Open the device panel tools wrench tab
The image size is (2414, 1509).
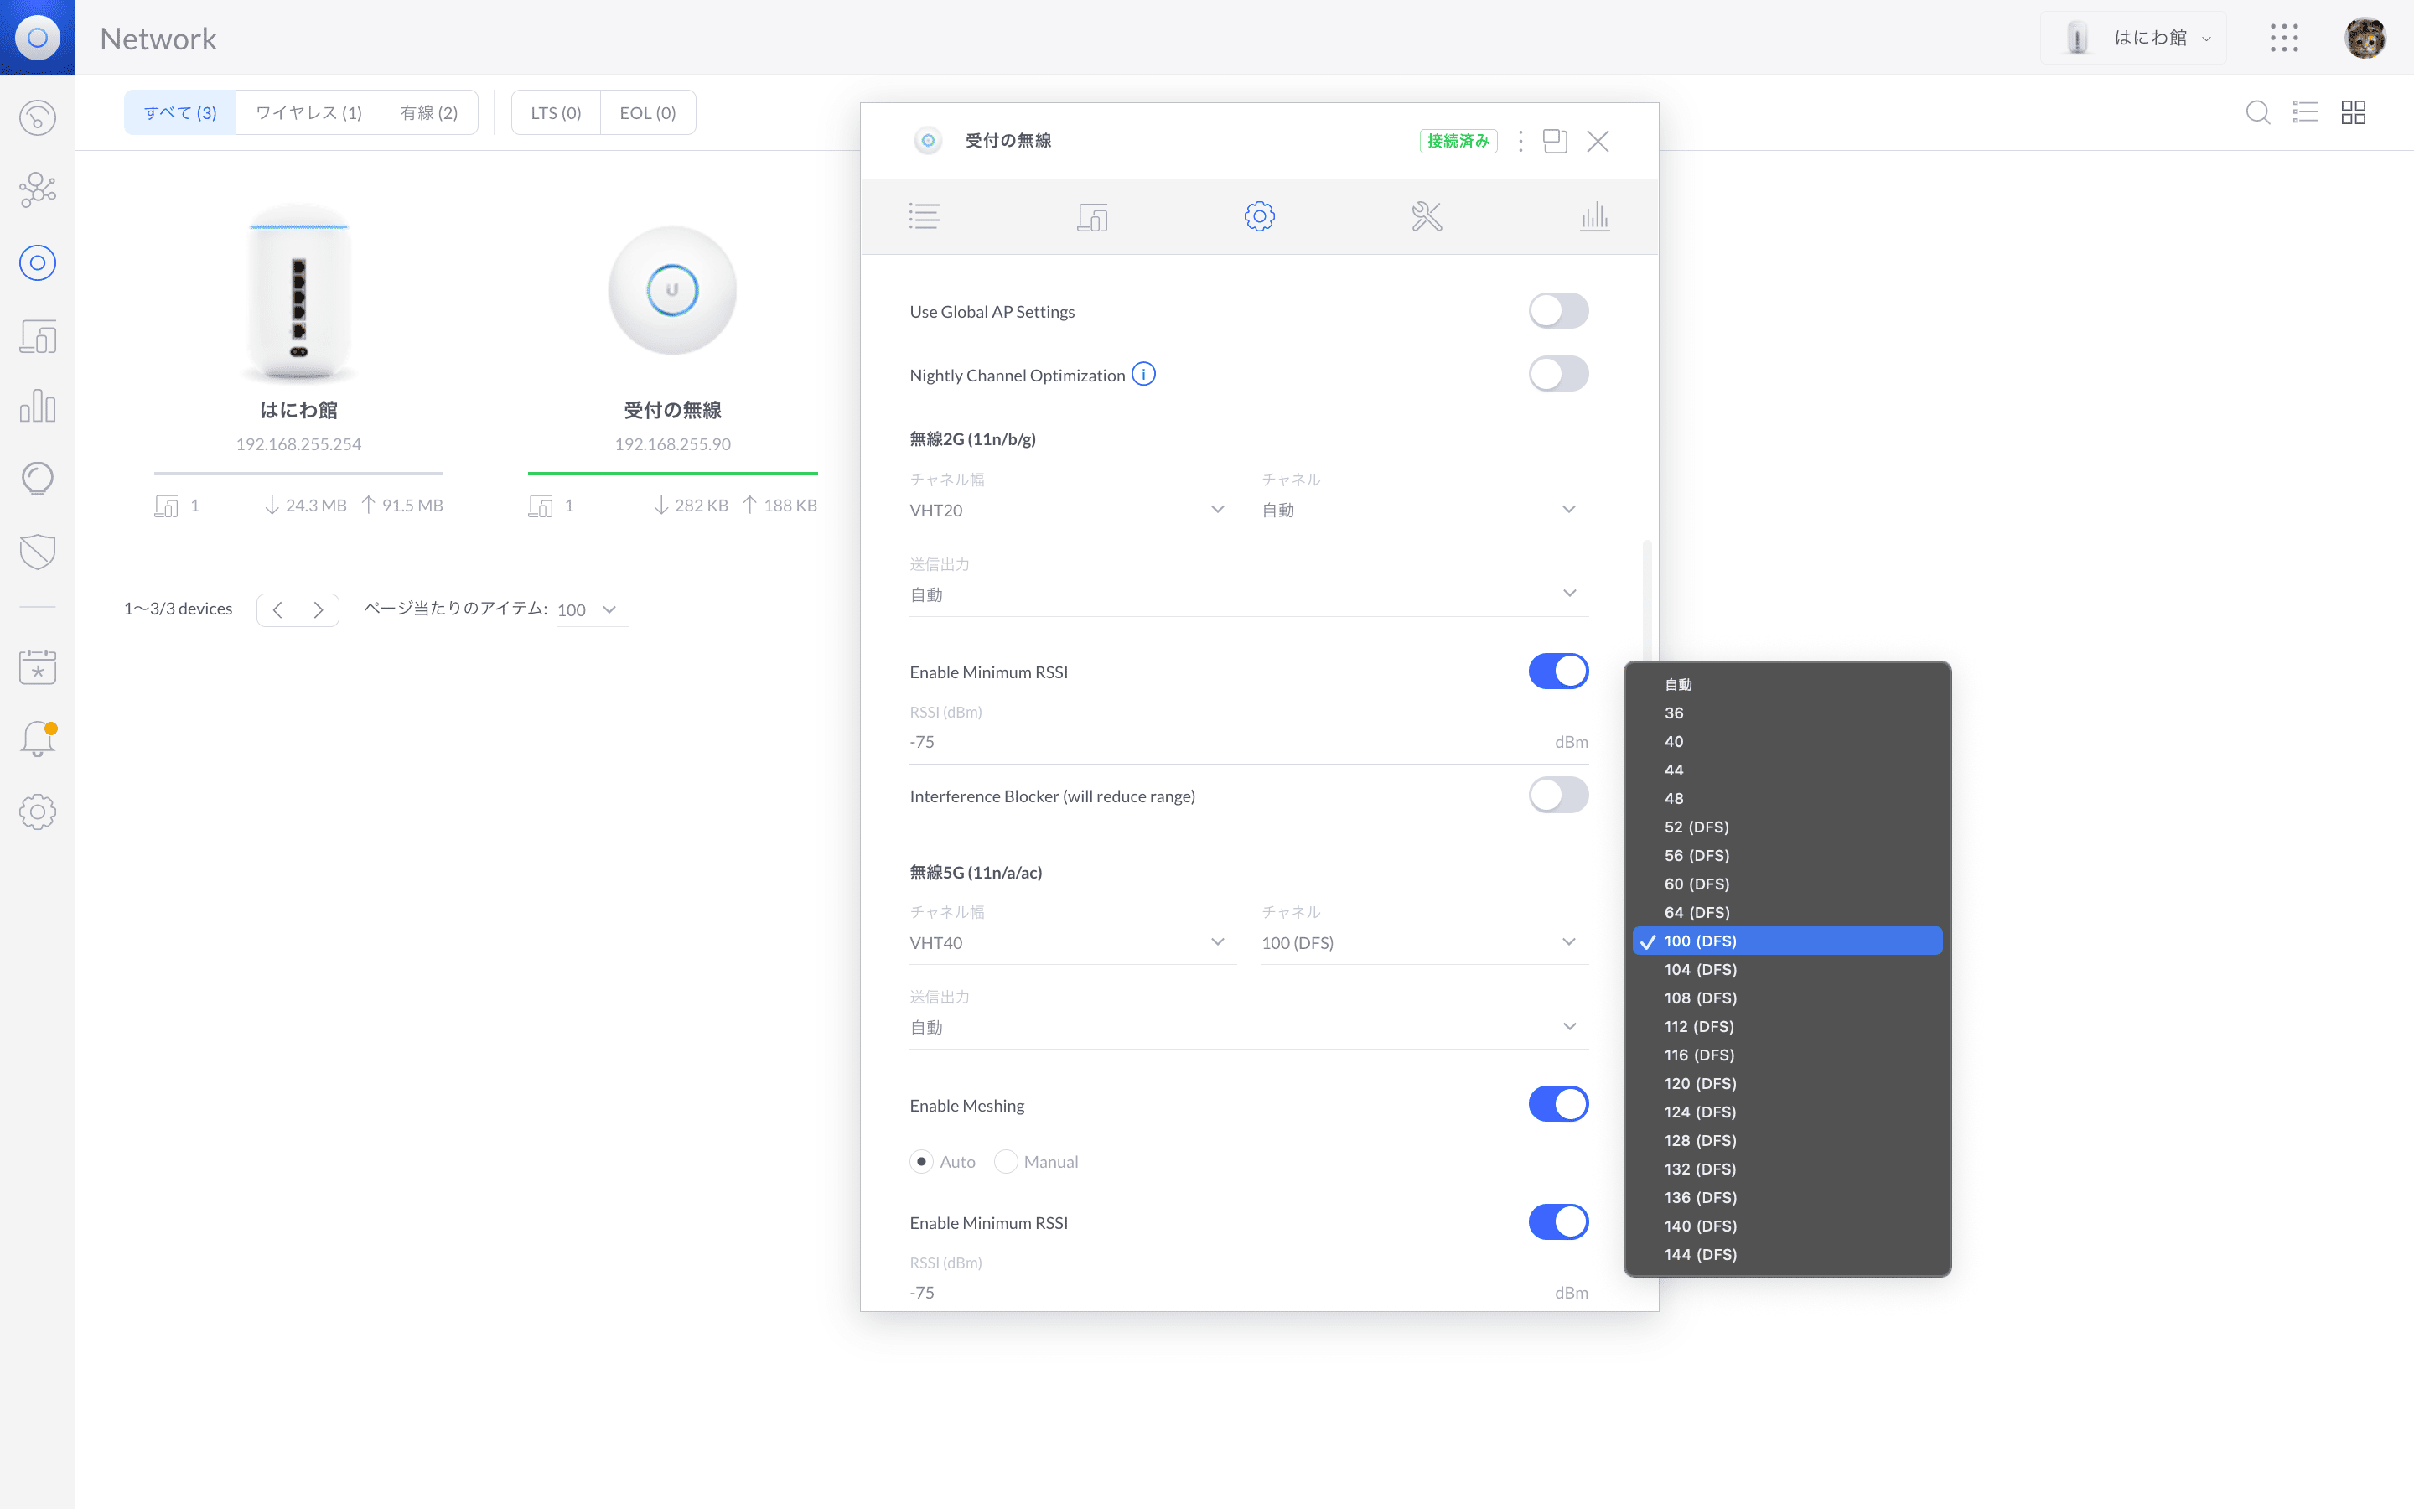coord(1427,216)
